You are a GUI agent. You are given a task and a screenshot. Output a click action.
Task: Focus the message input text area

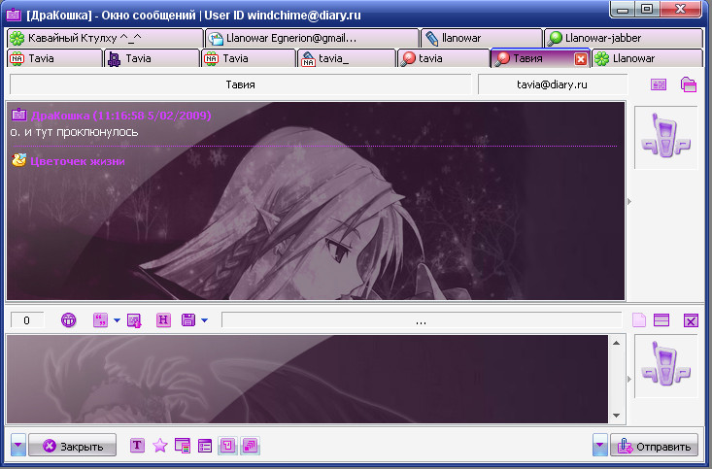click(x=307, y=379)
